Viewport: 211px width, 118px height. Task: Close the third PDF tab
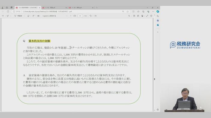(93, 8)
